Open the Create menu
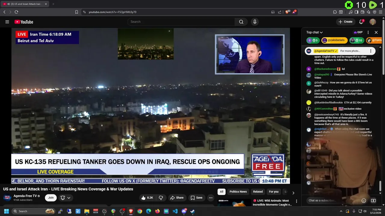Image resolution: width=385 pixels, height=216 pixels. 345,22
